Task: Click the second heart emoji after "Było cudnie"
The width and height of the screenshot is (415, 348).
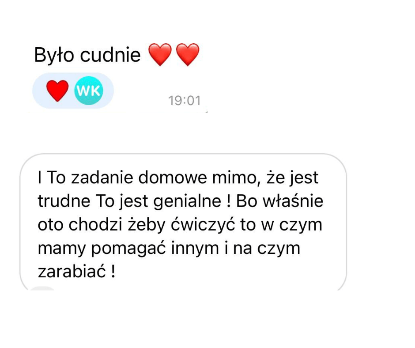Action: (x=188, y=55)
